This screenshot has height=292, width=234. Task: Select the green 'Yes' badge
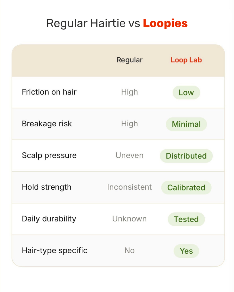click(x=186, y=251)
